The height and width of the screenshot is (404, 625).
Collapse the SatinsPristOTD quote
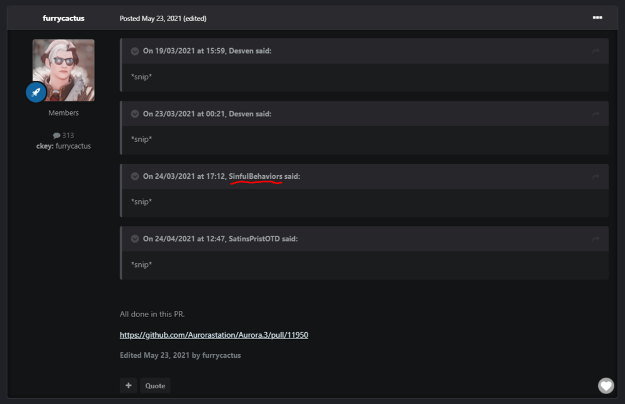[x=135, y=240]
